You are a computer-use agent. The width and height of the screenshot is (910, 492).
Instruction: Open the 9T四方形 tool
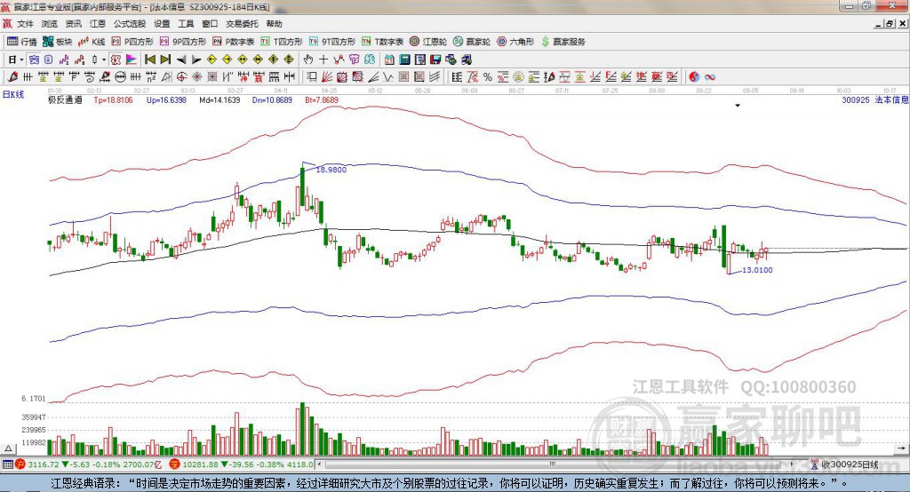click(332, 42)
